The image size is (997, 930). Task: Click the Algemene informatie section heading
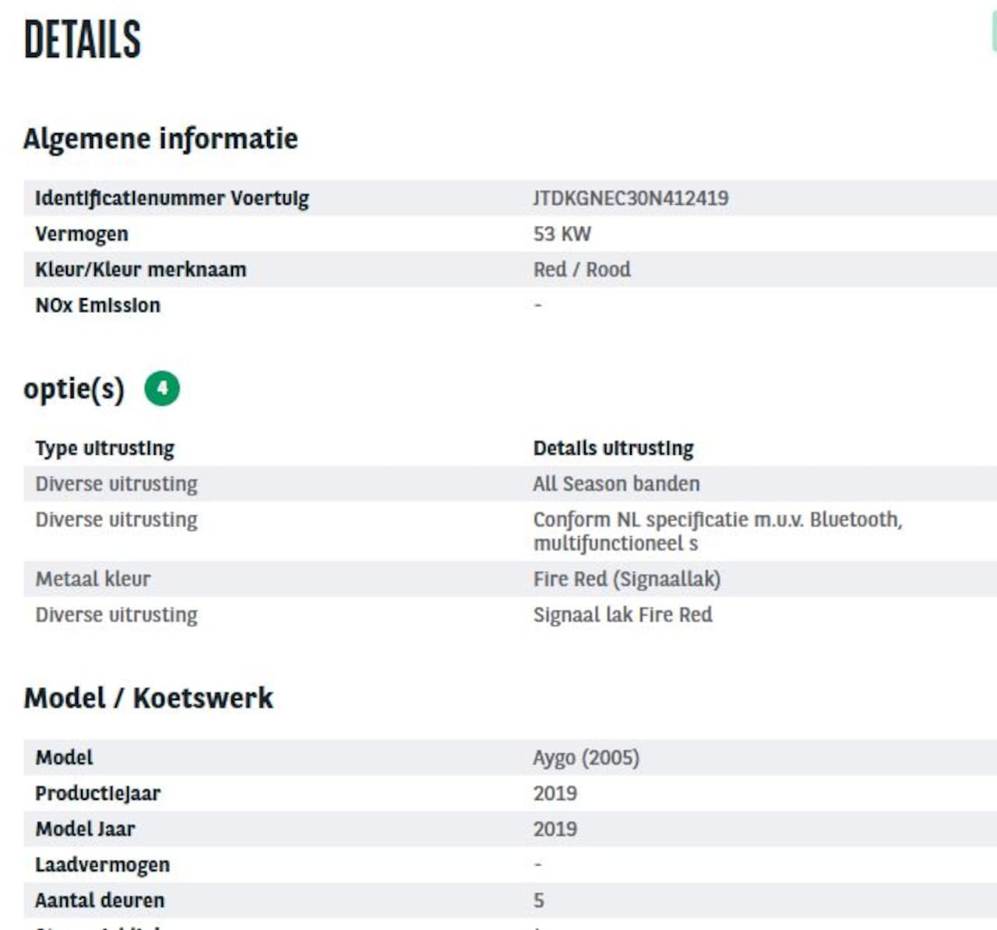tap(160, 139)
